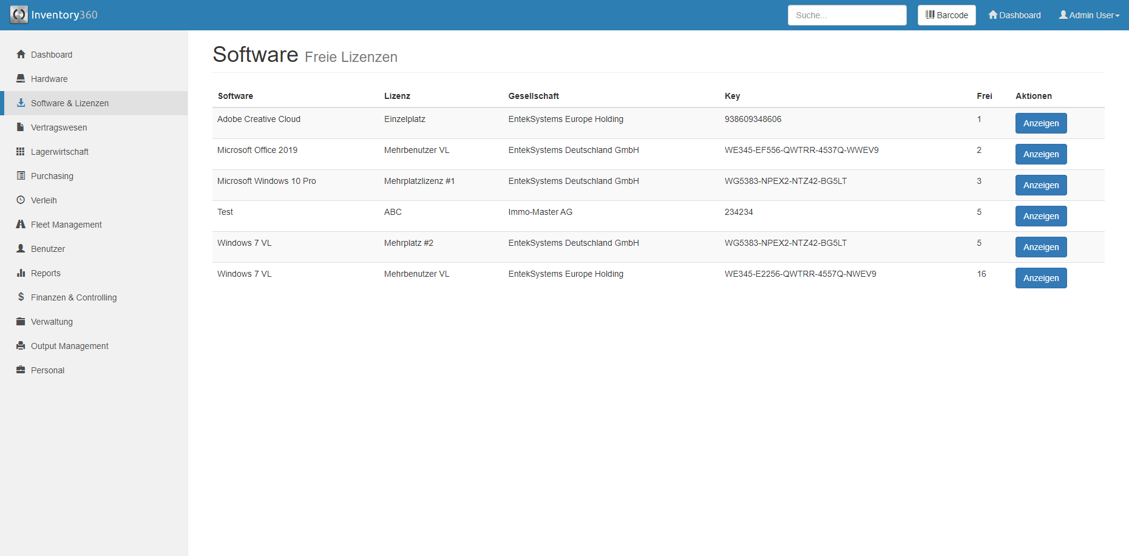Click the Fleet Management road icon

tap(21, 225)
